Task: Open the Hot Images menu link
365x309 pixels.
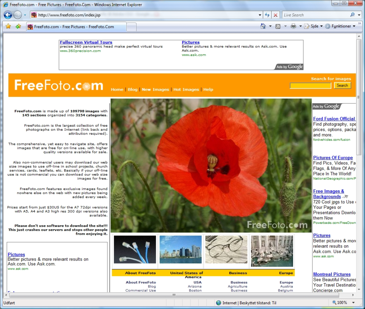Action: [186, 90]
